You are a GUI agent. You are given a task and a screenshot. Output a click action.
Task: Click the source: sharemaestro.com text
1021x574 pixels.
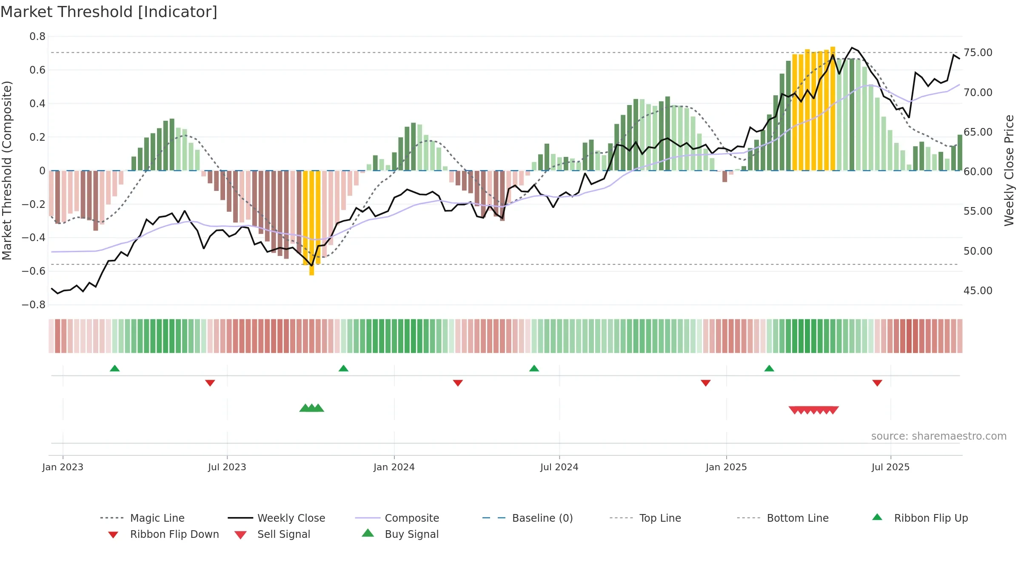coord(939,436)
